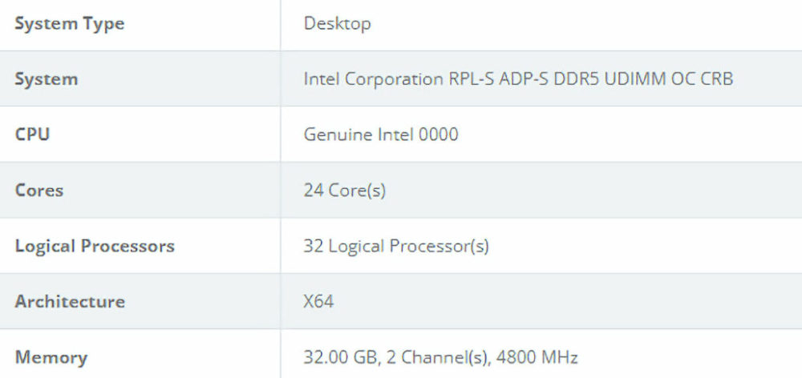The height and width of the screenshot is (378, 802).
Task: Click the System row label
Action: click(47, 79)
